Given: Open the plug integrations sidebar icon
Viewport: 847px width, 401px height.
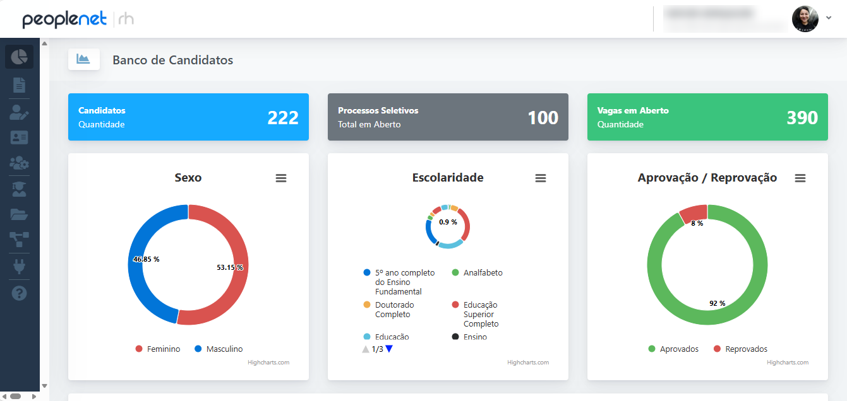Looking at the screenshot, I should pos(19,267).
